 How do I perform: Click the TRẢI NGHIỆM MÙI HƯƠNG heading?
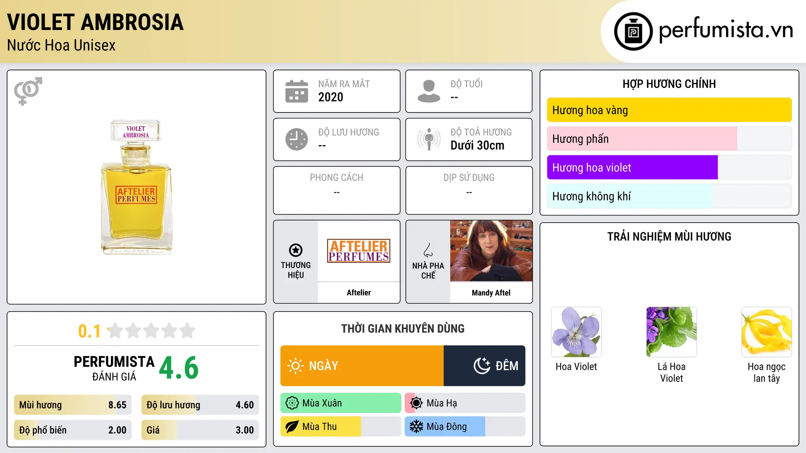669,236
